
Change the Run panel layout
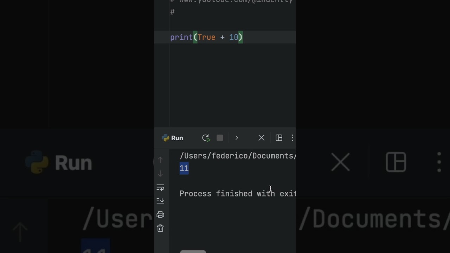pyautogui.click(x=279, y=138)
